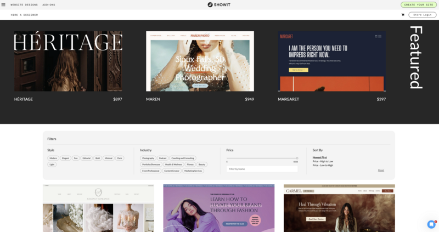Toggle the Fun style filter
This screenshot has height=232, width=439.
point(76,158)
